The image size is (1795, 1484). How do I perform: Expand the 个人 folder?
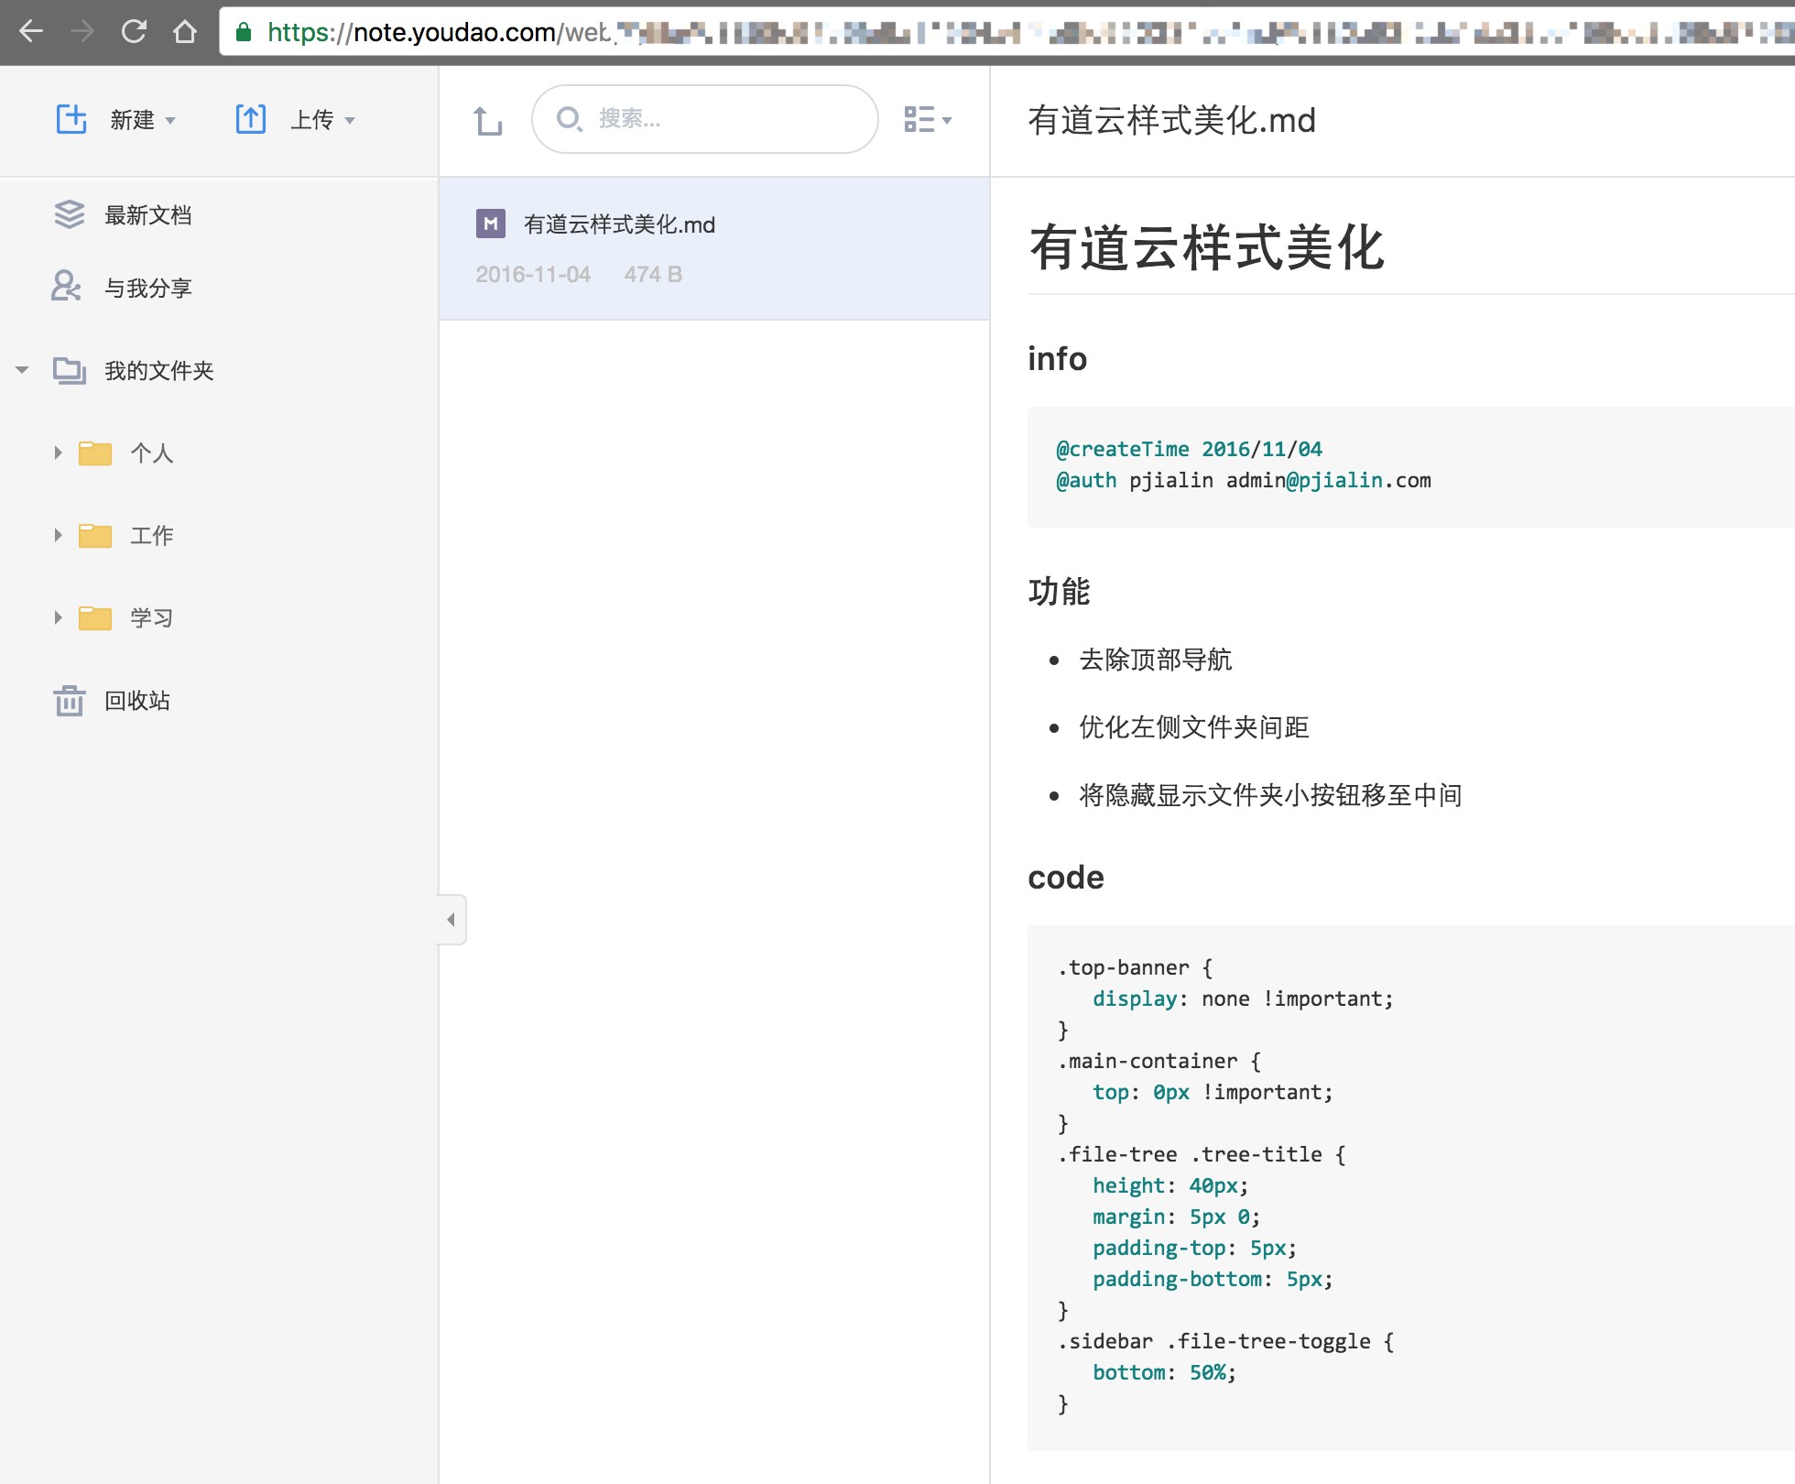tap(58, 453)
